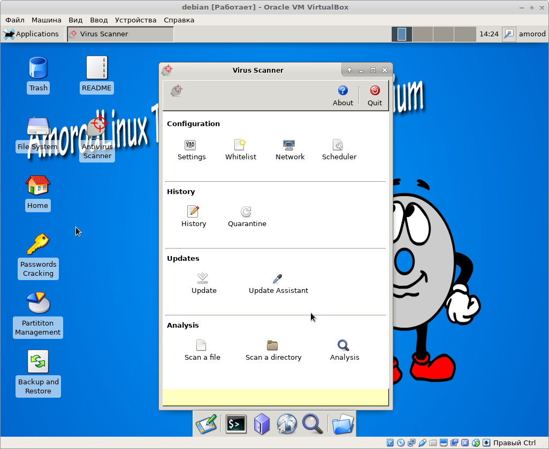Viewport: 549px width, 449px height.
Task: Open the Справка menu
Action: point(179,20)
